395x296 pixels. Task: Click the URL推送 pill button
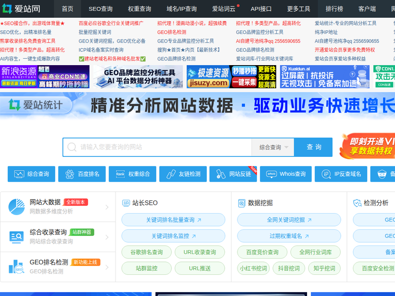point(200,268)
